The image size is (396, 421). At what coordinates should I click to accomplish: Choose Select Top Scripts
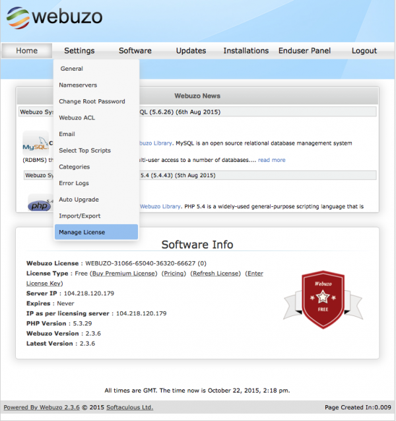(x=96, y=151)
